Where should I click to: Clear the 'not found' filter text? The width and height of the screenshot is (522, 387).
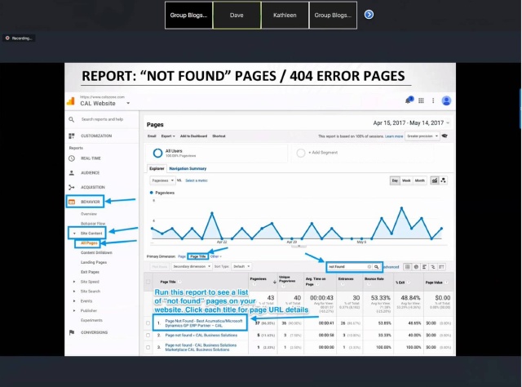coord(369,267)
